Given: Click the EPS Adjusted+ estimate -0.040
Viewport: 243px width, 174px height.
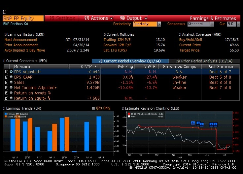Looking at the screenshot, I should click(93, 72).
